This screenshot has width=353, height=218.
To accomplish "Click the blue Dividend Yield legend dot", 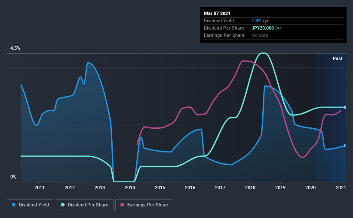I will tap(14, 205).
